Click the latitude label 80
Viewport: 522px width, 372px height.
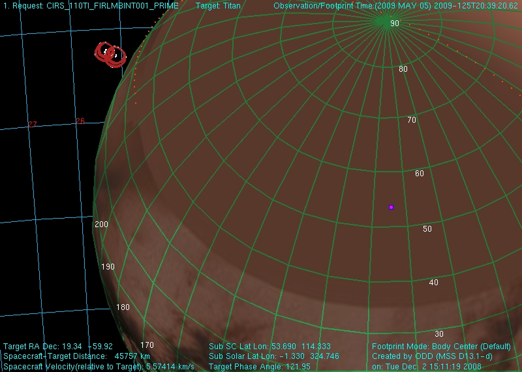pos(403,69)
